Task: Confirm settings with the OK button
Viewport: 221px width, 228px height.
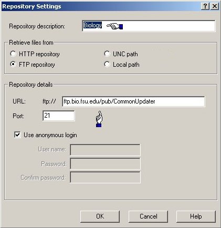Action: coord(100,216)
